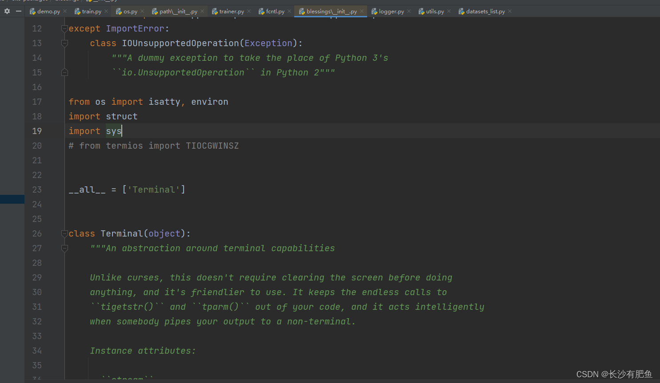This screenshot has width=660, height=383.
Task: Close the os.py tab
Action: tap(142, 11)
